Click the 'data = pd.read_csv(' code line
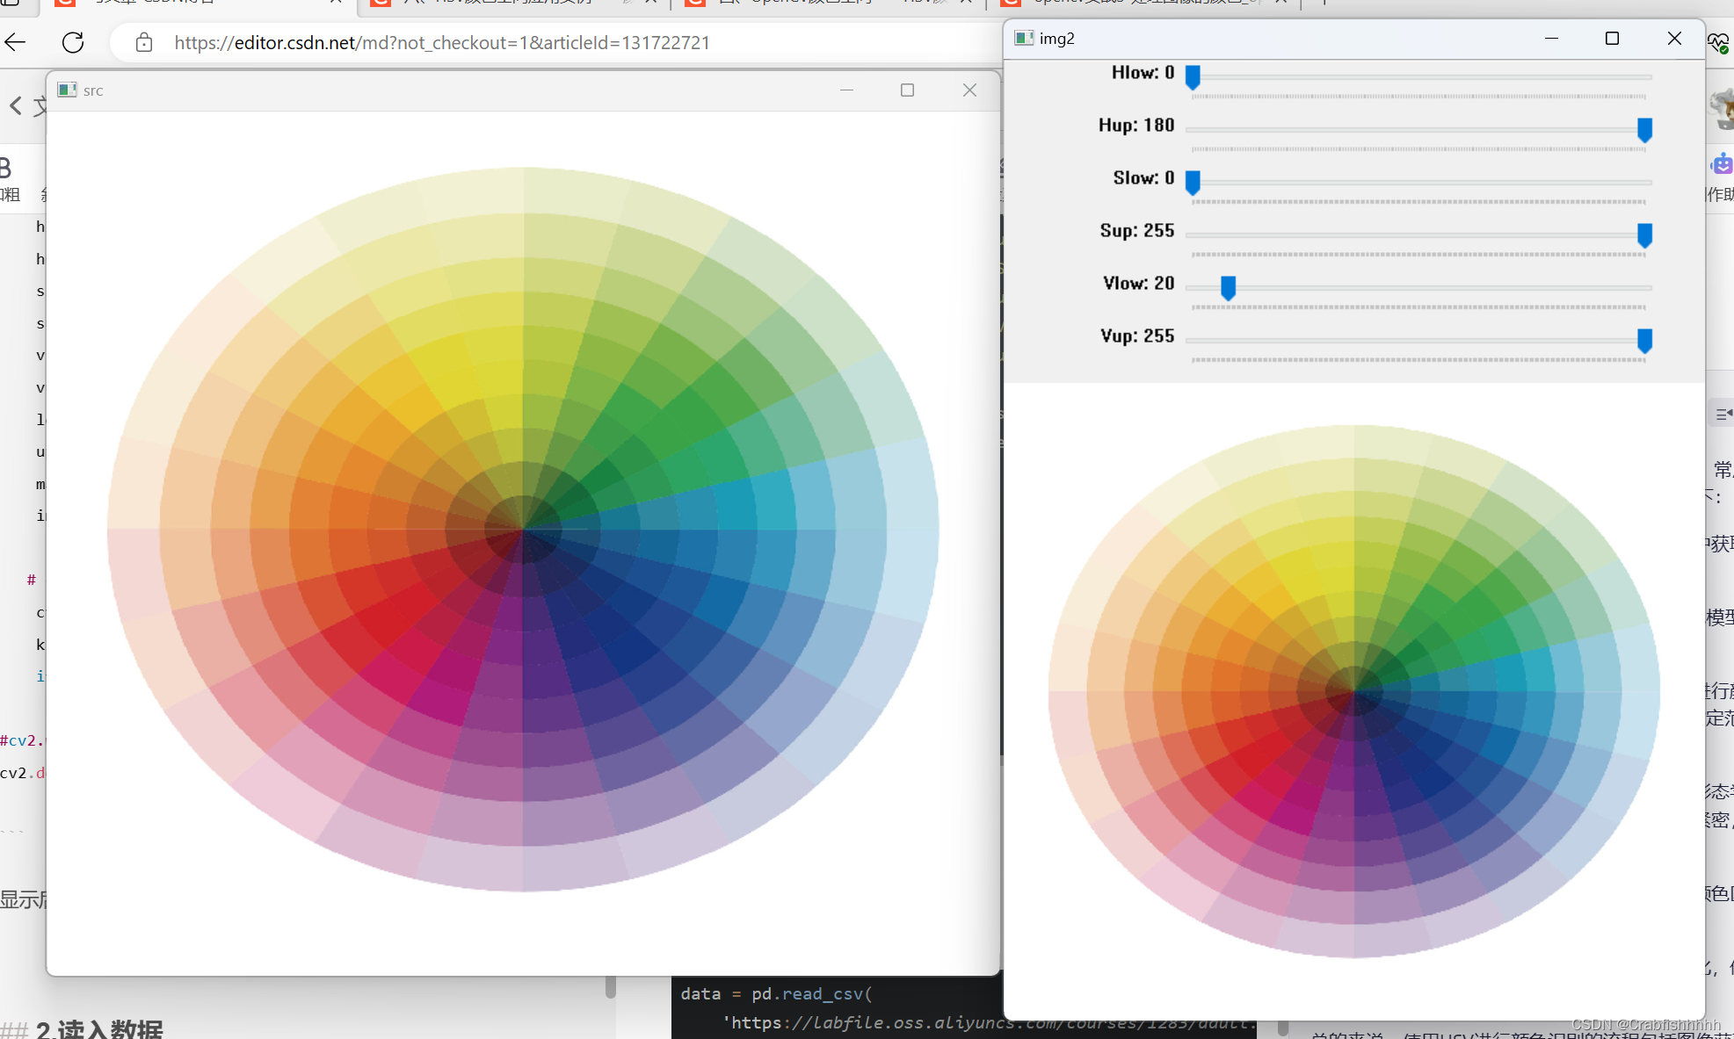 point(776,993)
